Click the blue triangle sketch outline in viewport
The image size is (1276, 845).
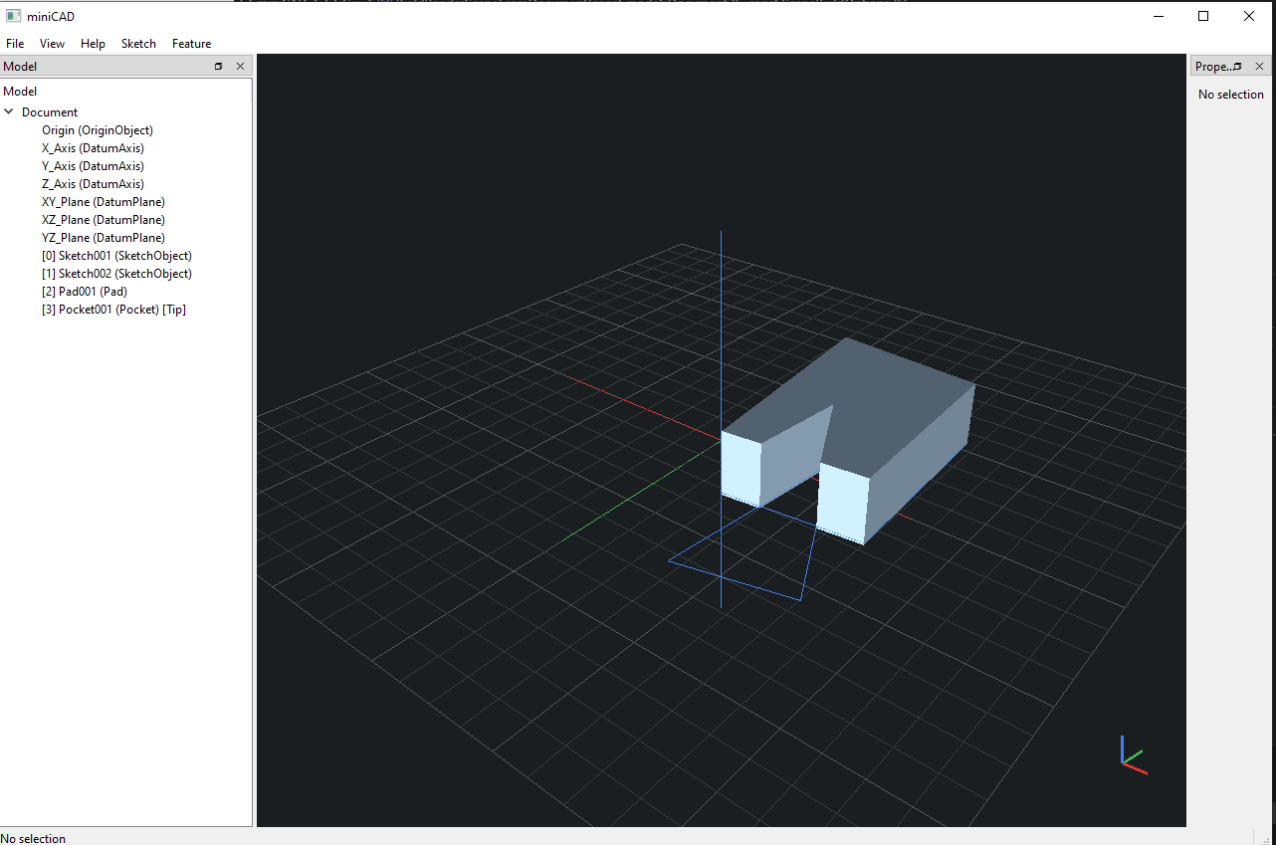click(x=735, y=580)
